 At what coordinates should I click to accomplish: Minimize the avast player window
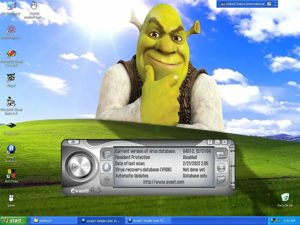[x=217, y=142]
